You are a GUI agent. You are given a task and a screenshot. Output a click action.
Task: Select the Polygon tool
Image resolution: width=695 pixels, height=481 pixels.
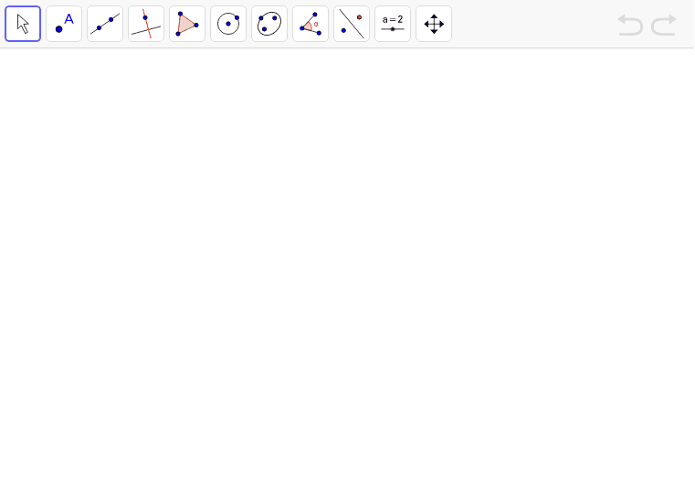pyautogui.click(x=187, y=24)
